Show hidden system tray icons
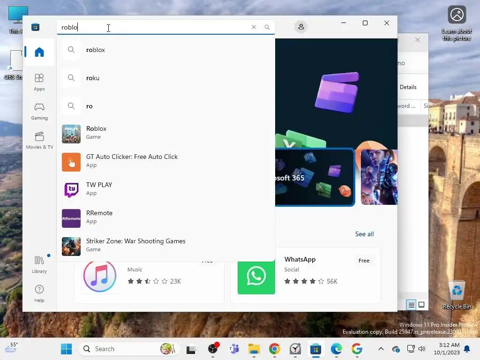The height and width of the screenshot is (360, 480). 381,349
